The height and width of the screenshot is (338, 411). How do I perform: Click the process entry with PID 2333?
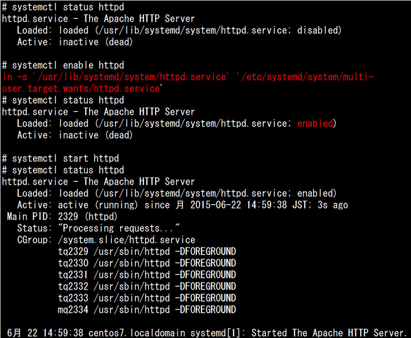click(147, 298)
